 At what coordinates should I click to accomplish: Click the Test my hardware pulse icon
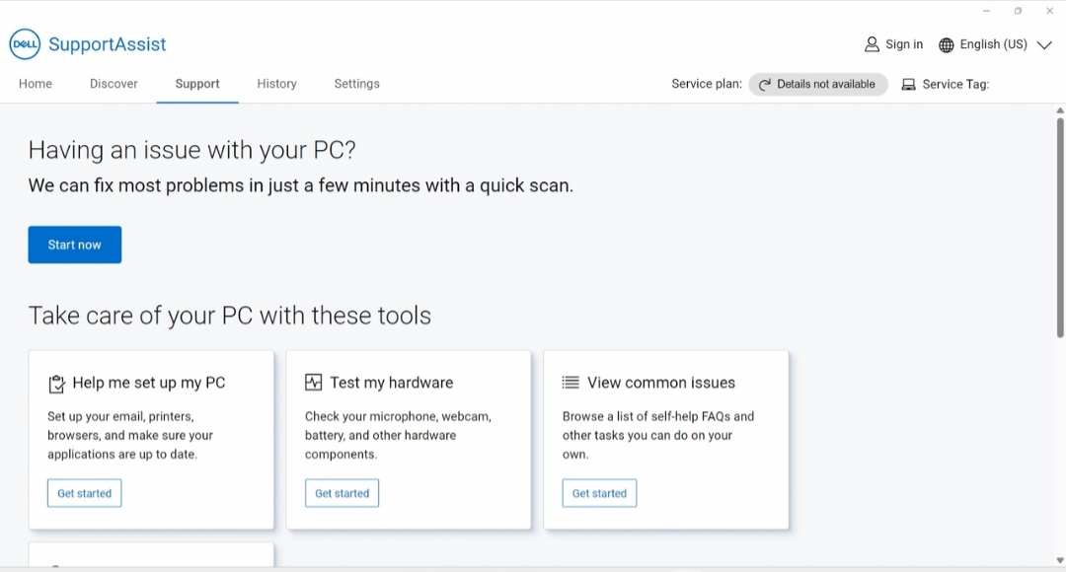(x=314, y=383)
